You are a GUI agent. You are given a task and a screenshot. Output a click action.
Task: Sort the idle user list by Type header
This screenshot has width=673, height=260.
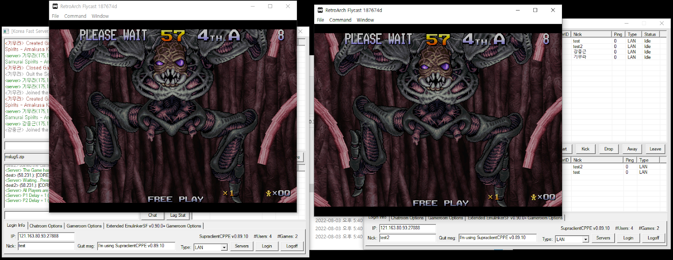[x=633, y=34]
